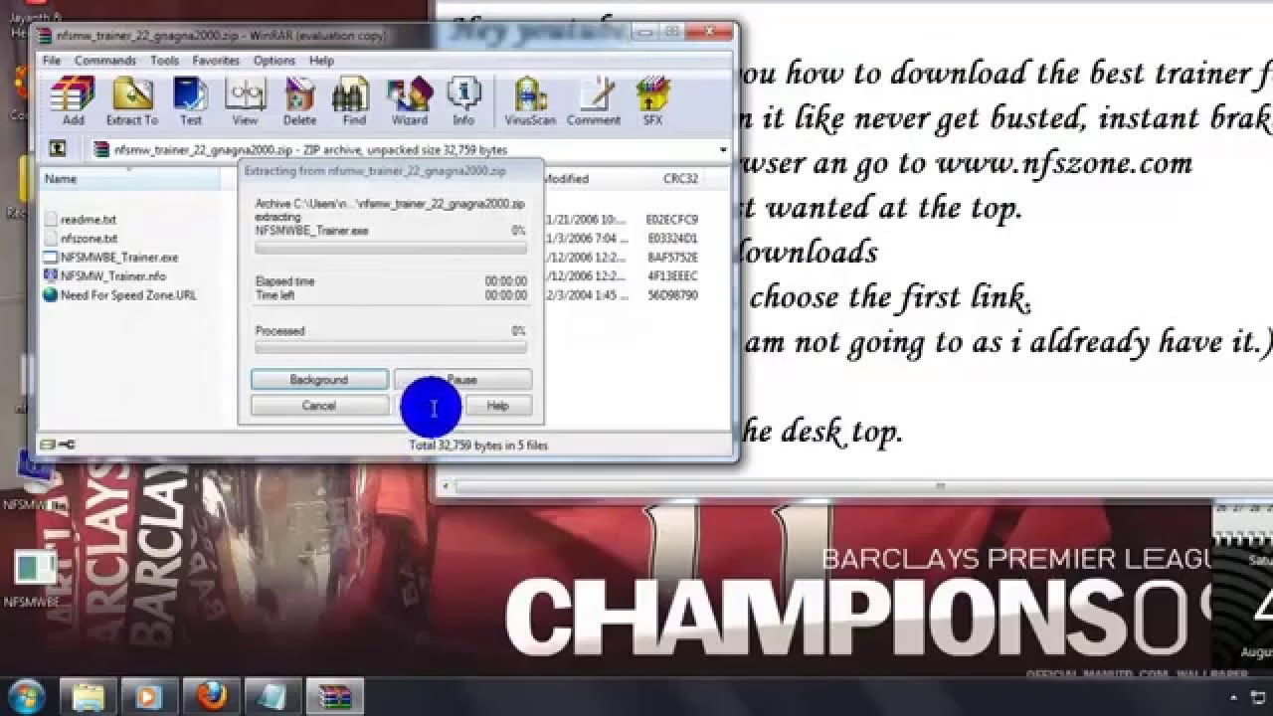
Task: Launch the Wizard toolbar icon
Action: 409,101
